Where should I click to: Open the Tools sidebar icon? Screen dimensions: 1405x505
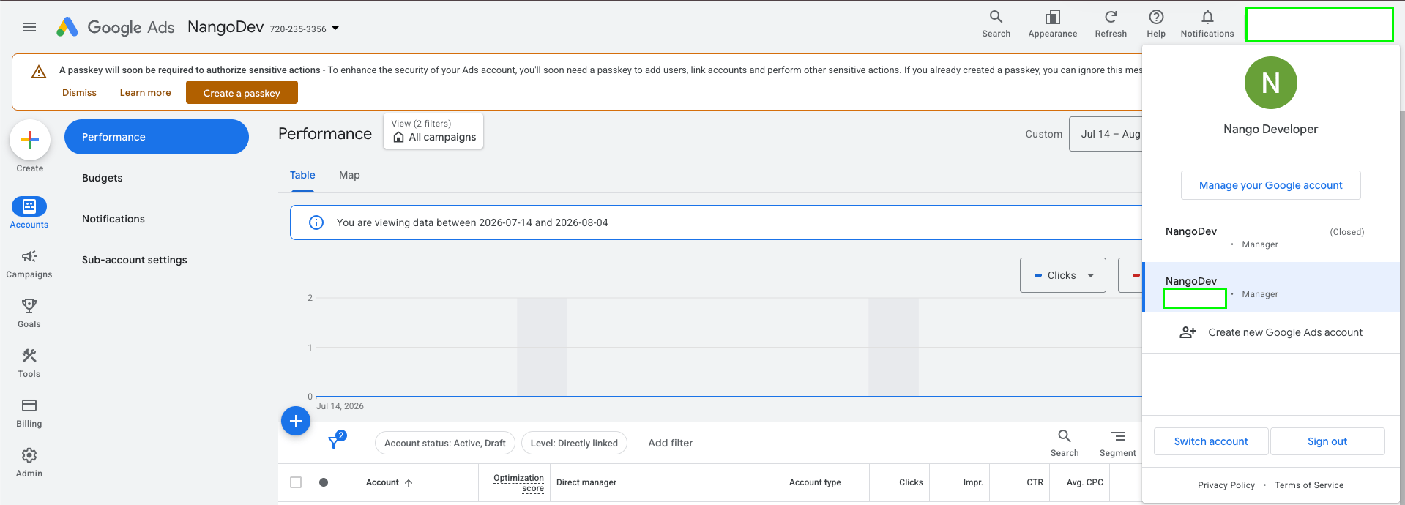click(x=29, y=363)
